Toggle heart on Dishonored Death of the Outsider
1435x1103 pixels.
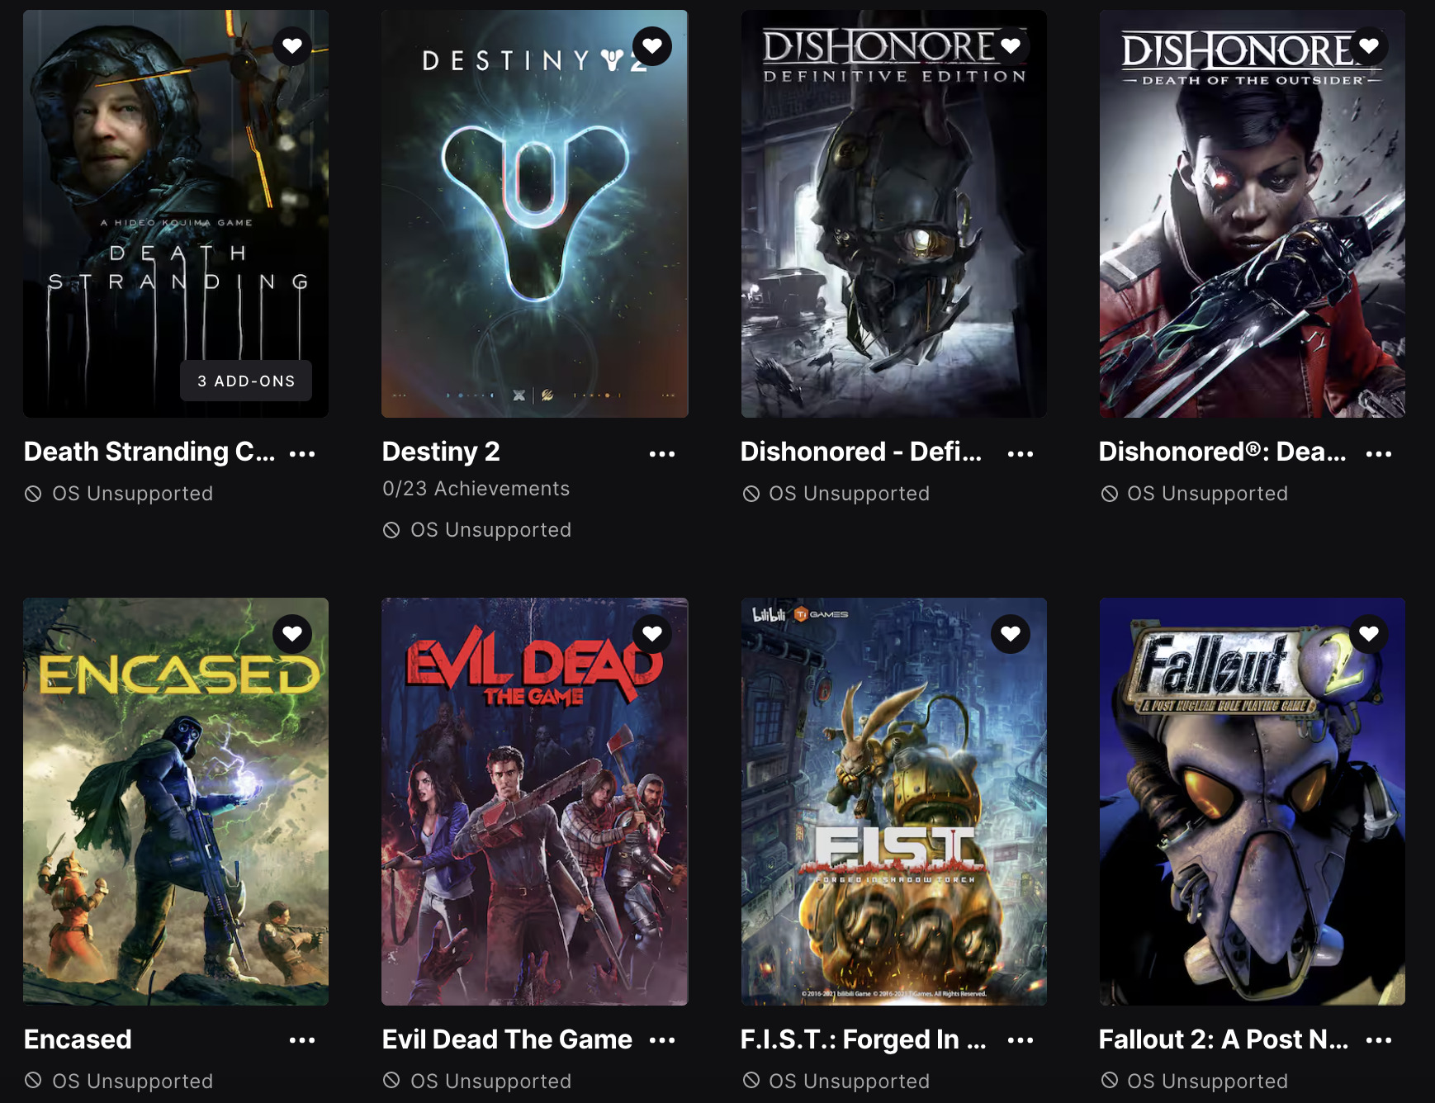point(1369,46)
